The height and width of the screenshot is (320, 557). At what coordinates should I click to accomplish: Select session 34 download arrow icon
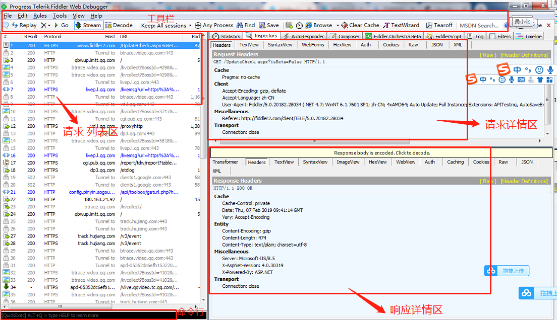pos(6,287)
